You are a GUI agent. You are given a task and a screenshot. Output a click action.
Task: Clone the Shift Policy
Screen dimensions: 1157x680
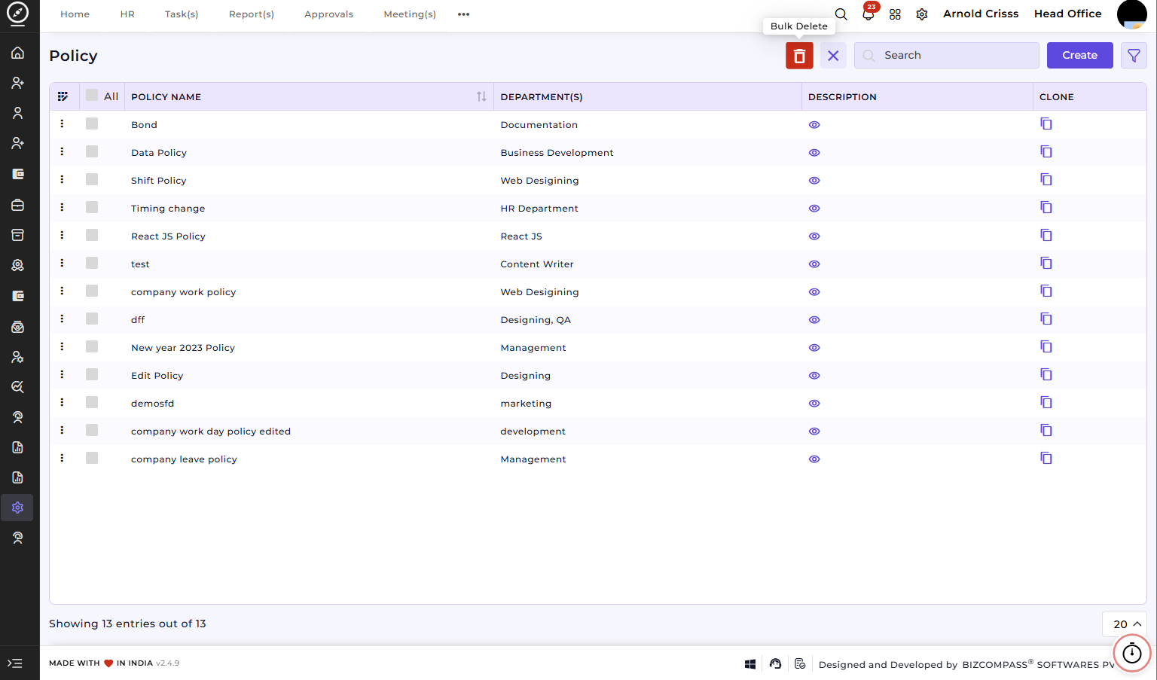(x=1046, y=179)
